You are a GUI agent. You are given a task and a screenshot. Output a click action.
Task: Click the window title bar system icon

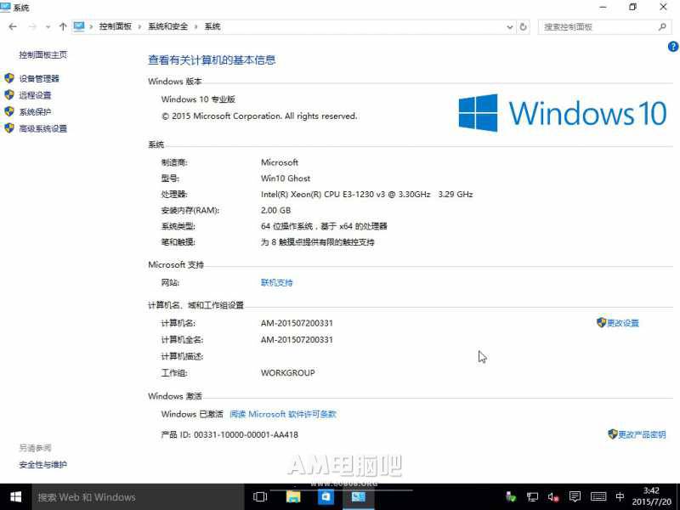pos(5,8)
